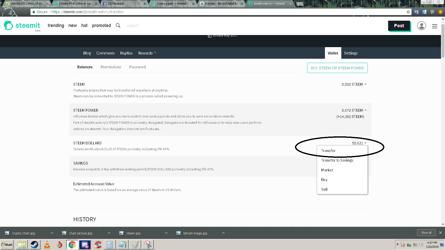Viewport: 445px width, 250px height.
Task: Open Snipping Tool scissors icon
Action: tap(148, 245)
